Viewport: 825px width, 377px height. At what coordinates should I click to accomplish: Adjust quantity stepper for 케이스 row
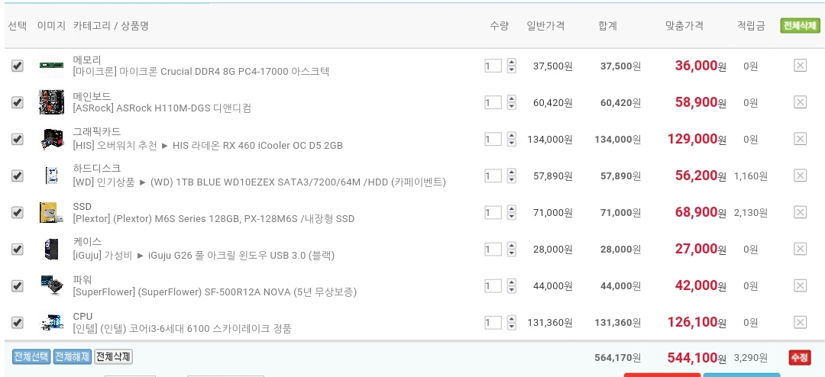click(511, 249)
